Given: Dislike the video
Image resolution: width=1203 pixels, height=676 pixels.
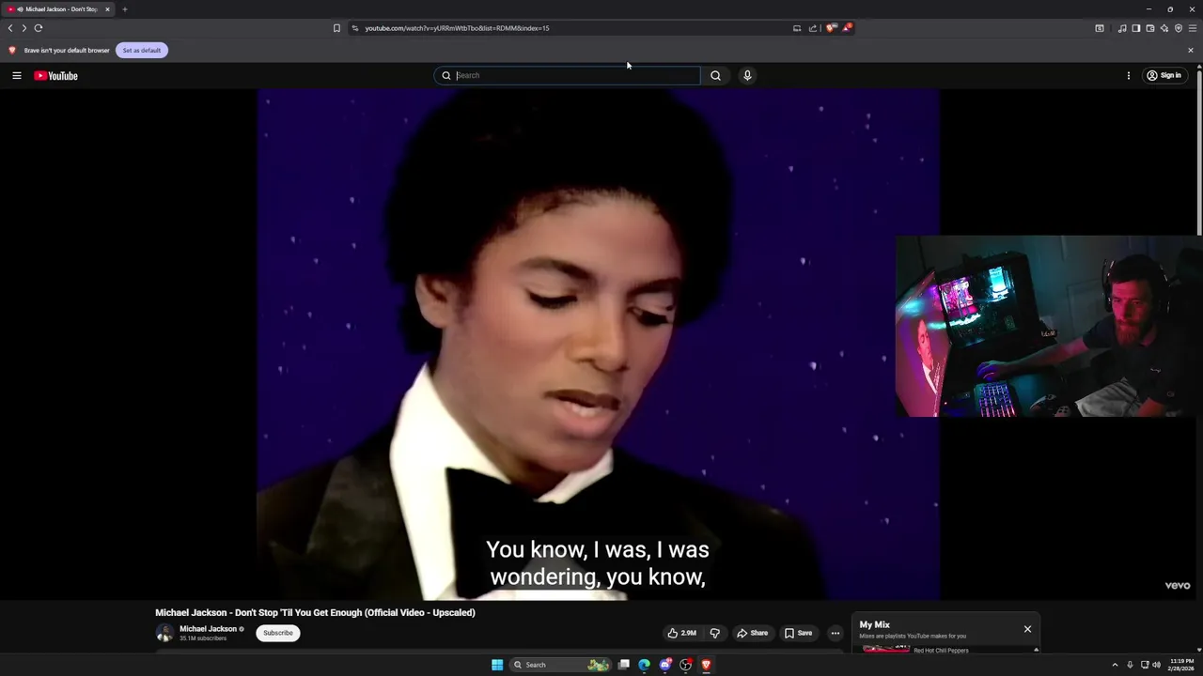Looking at the screenshot, I should (x=714, y=633).
